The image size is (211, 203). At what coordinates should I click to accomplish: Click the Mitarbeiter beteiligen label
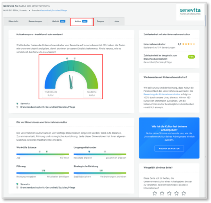(58, 177)
